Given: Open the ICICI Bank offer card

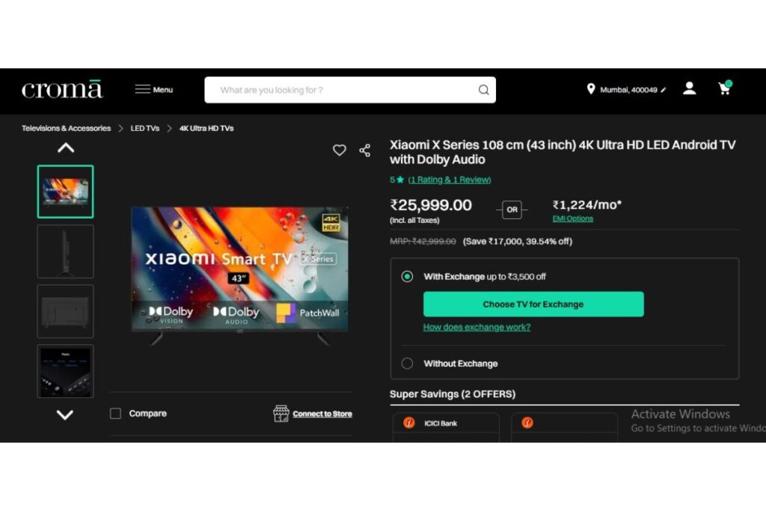Looking at the screenshot, I should click(446, 427).
